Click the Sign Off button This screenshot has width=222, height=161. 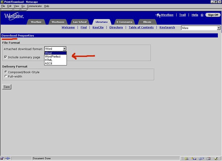(213, 15)
